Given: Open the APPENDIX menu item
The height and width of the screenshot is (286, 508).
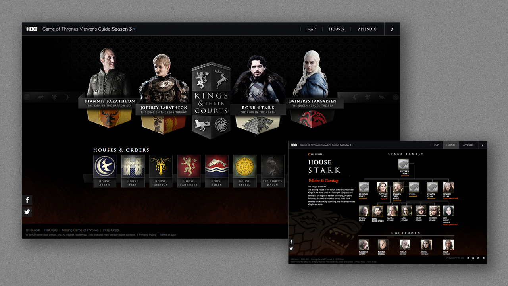Looking at the screenshot, I should 366,29.
